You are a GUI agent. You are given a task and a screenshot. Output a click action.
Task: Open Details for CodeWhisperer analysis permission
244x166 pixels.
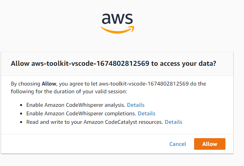136,105
